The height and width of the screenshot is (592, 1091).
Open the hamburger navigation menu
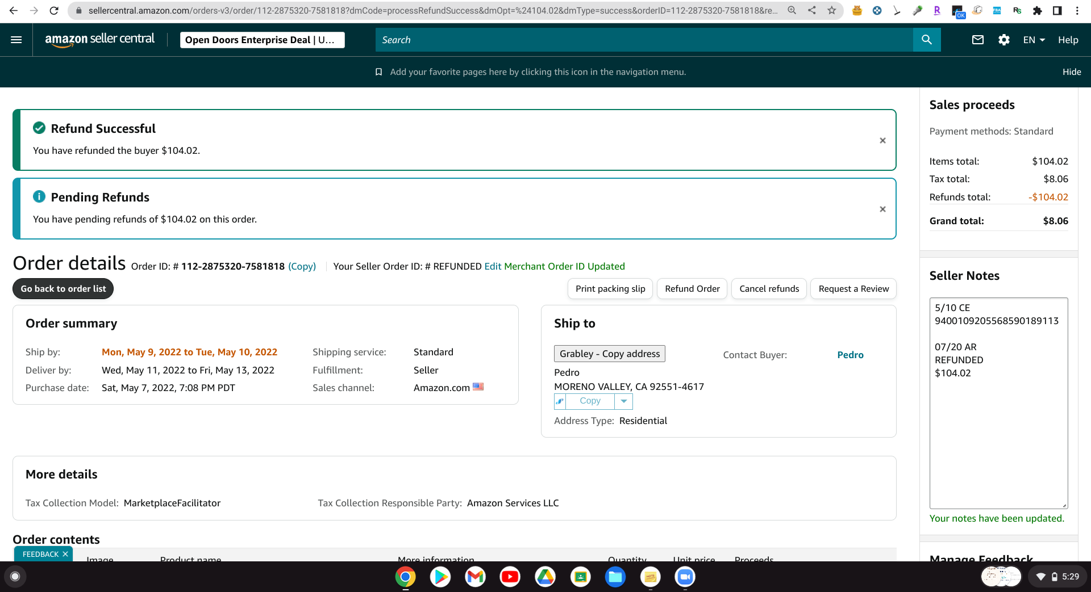(16, 40)
